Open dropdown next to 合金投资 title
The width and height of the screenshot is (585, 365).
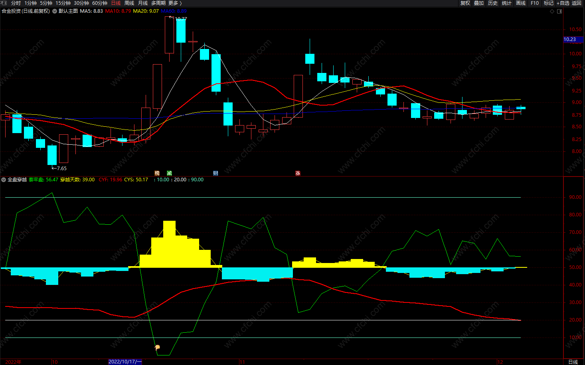pyautogui.click(x=55, y=11)
